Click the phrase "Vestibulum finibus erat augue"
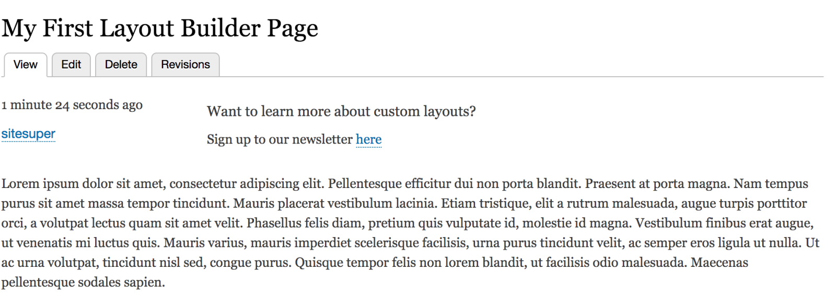This screenshot has height=305, width=836. (723, 223)
